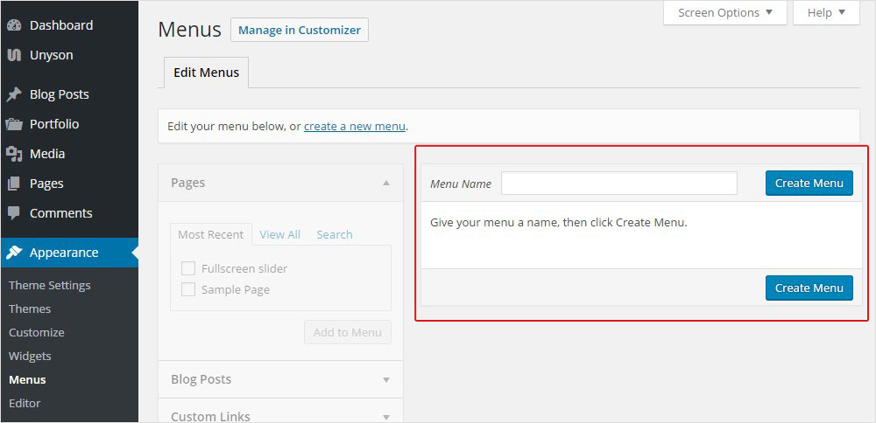Click the Appearance paintbrush icon
The image size is (876, 423).
(x=14, y=253)
